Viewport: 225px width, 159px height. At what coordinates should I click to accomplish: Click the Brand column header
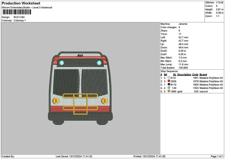point(203,74)
